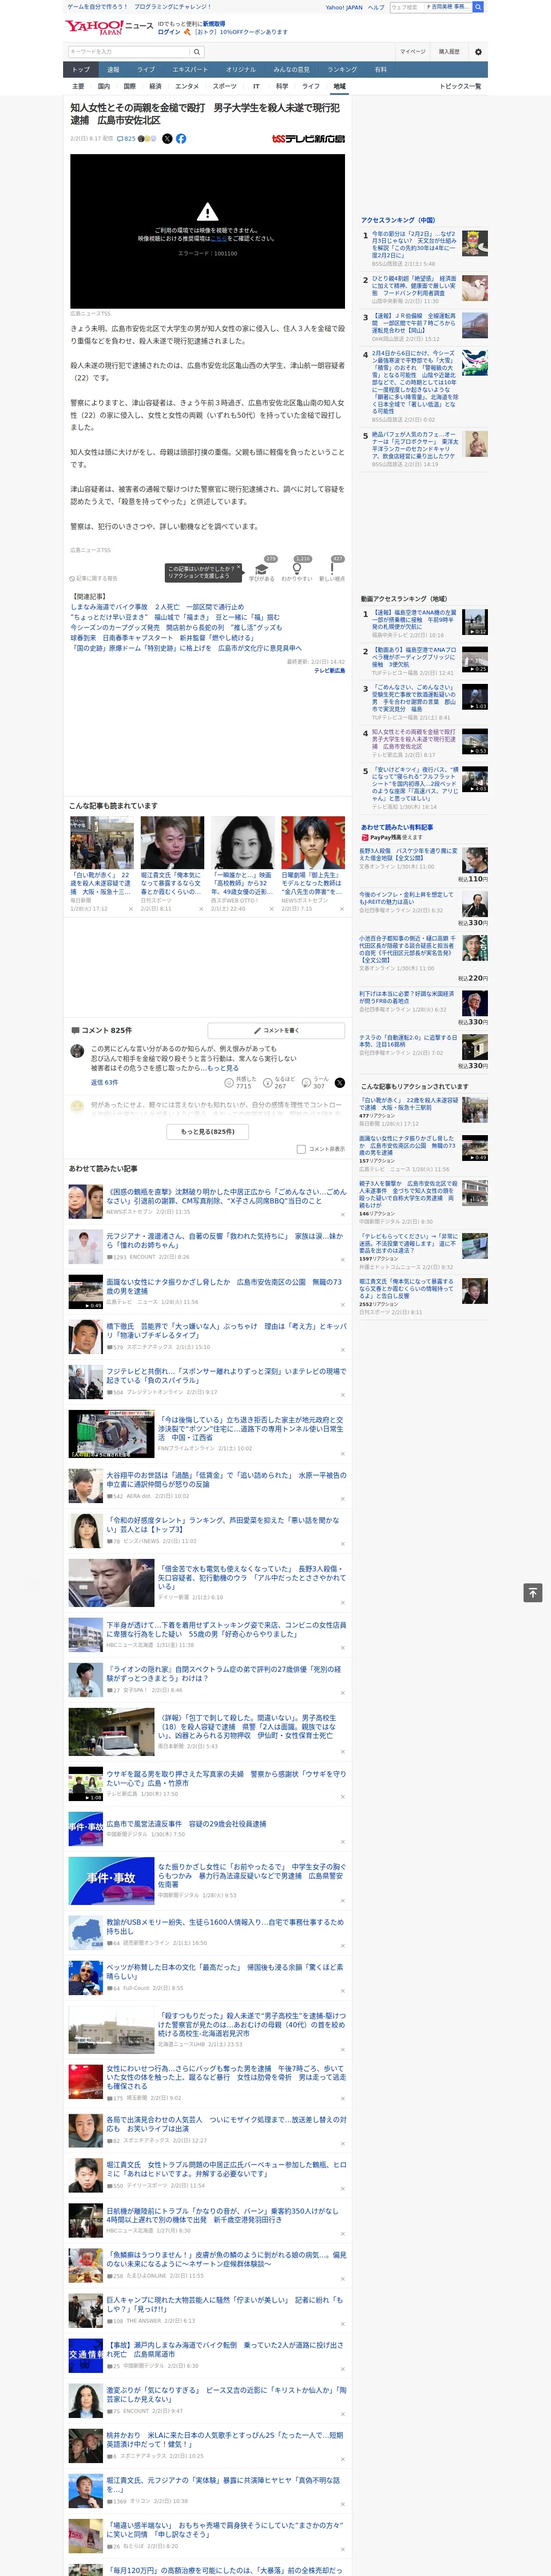Viewport: 551px width, 2576px height.
Task: Toggle コメント非表示 checkbox
Action: point(301,1149)
